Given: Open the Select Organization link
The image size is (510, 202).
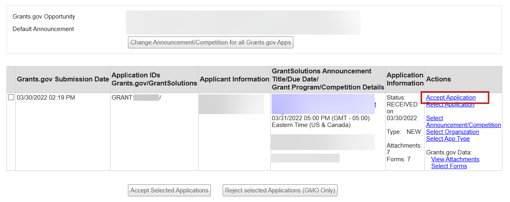Looking at the screenshot, I should point(452,132).
